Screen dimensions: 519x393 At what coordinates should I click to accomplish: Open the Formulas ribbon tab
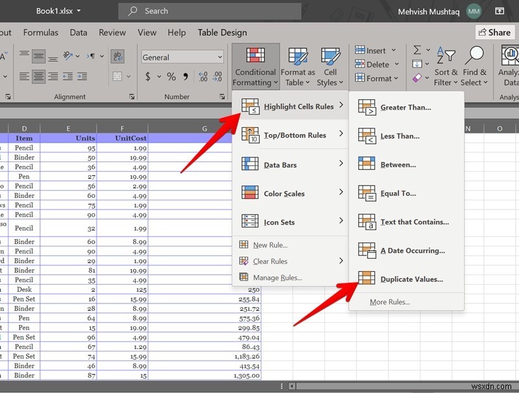pos(41,32)
